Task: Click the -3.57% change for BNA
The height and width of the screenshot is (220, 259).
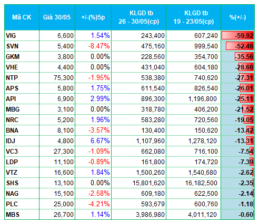Action: click(99, 131)
